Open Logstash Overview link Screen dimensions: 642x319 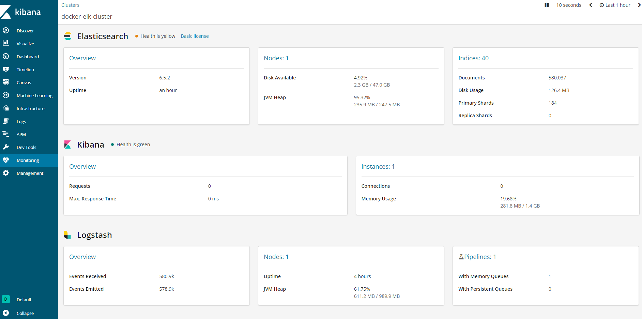pos(82,257)
